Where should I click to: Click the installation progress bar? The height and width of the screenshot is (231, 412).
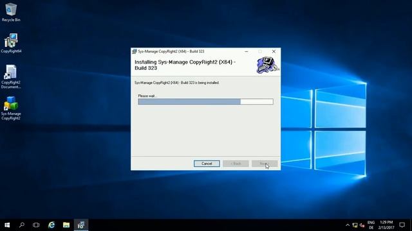click(x=205, y=101)
